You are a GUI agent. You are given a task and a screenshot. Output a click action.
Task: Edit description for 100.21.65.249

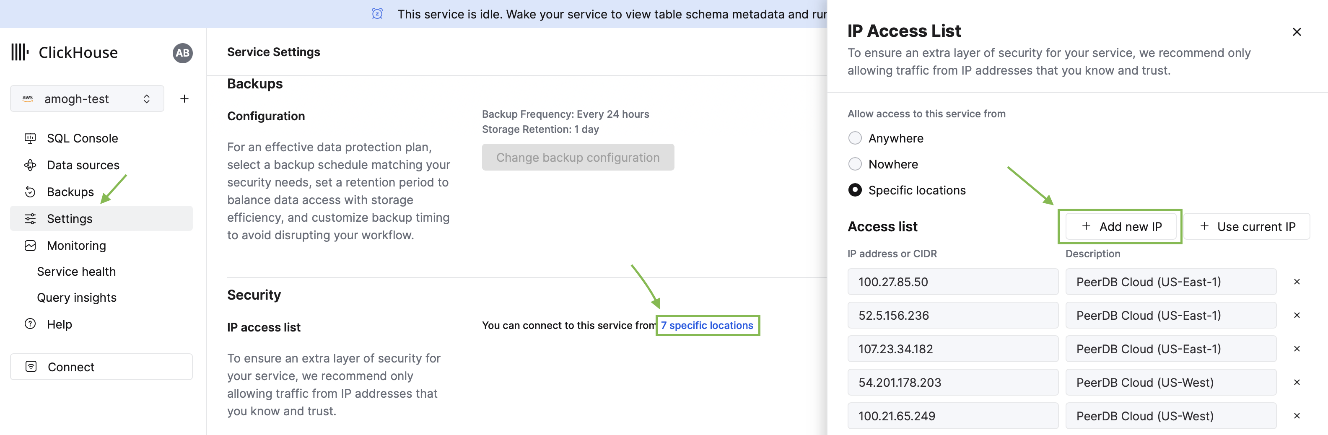click(1171, 415)
